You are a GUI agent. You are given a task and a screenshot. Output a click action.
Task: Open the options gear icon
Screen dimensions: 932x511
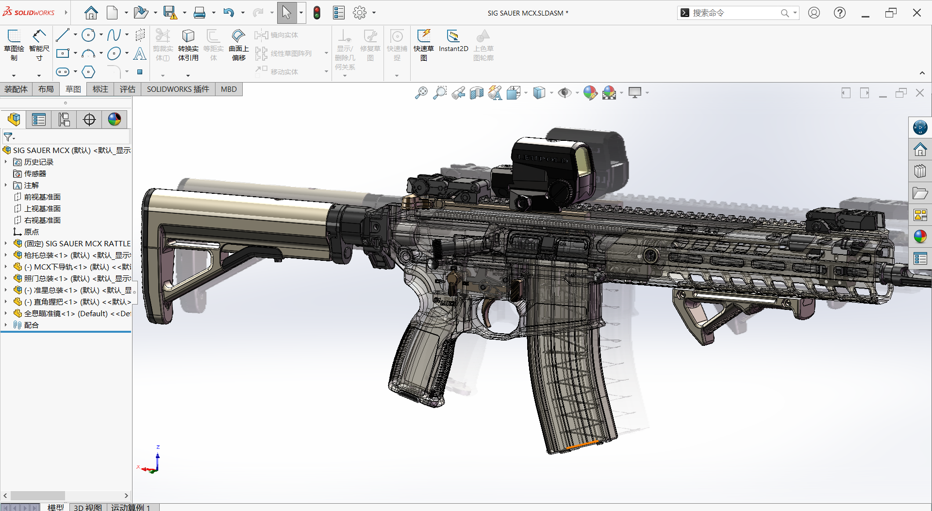click(x=360, y=13)
